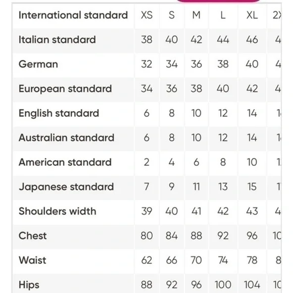Select Waist value 74
Viewport: 293px width, 293px height.
click(x=223, y=260)
